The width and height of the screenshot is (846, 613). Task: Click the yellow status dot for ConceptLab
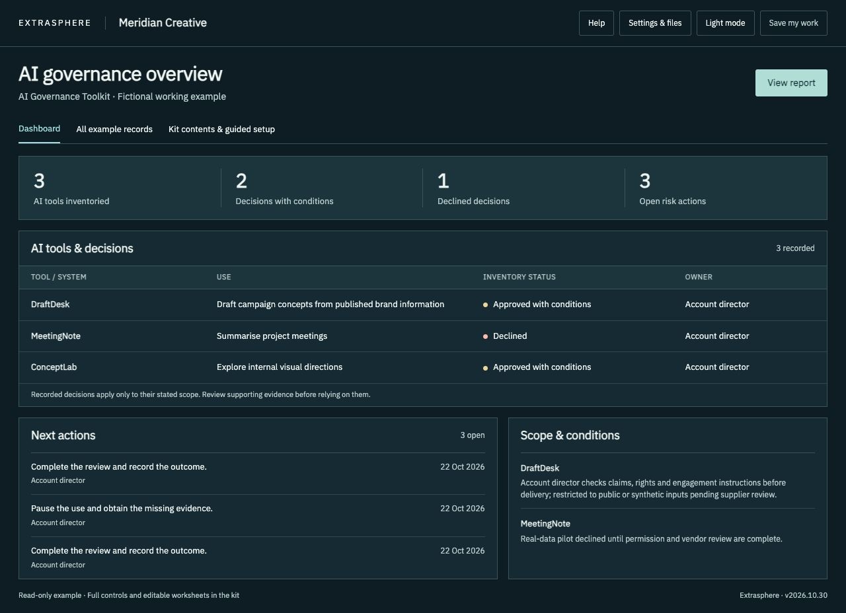point(486,368)
